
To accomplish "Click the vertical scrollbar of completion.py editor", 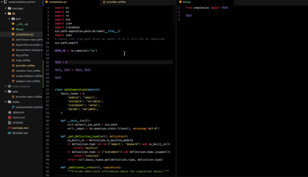I will tap(174, 16).
